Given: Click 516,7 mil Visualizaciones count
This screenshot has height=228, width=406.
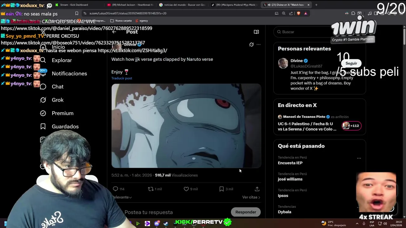Looking at the screenshot, I should [176, 175].
